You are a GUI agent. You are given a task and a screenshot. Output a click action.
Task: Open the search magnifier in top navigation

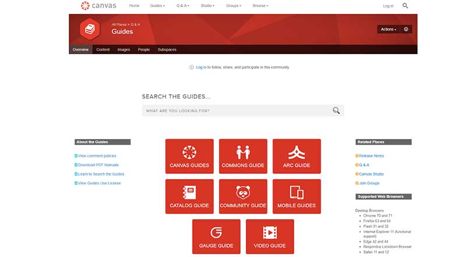click(405, 6)
